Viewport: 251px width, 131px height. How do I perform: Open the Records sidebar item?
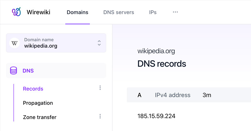pos(33,89)
